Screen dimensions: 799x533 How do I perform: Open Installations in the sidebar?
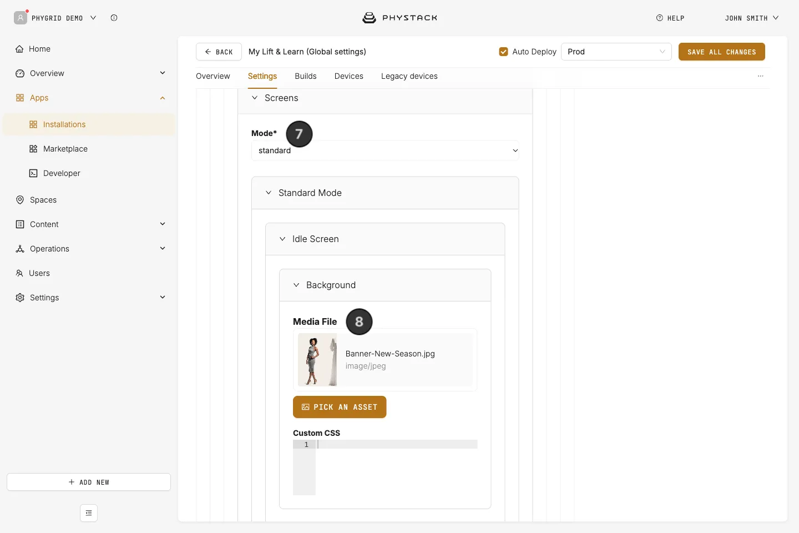[x=89, y=124]
